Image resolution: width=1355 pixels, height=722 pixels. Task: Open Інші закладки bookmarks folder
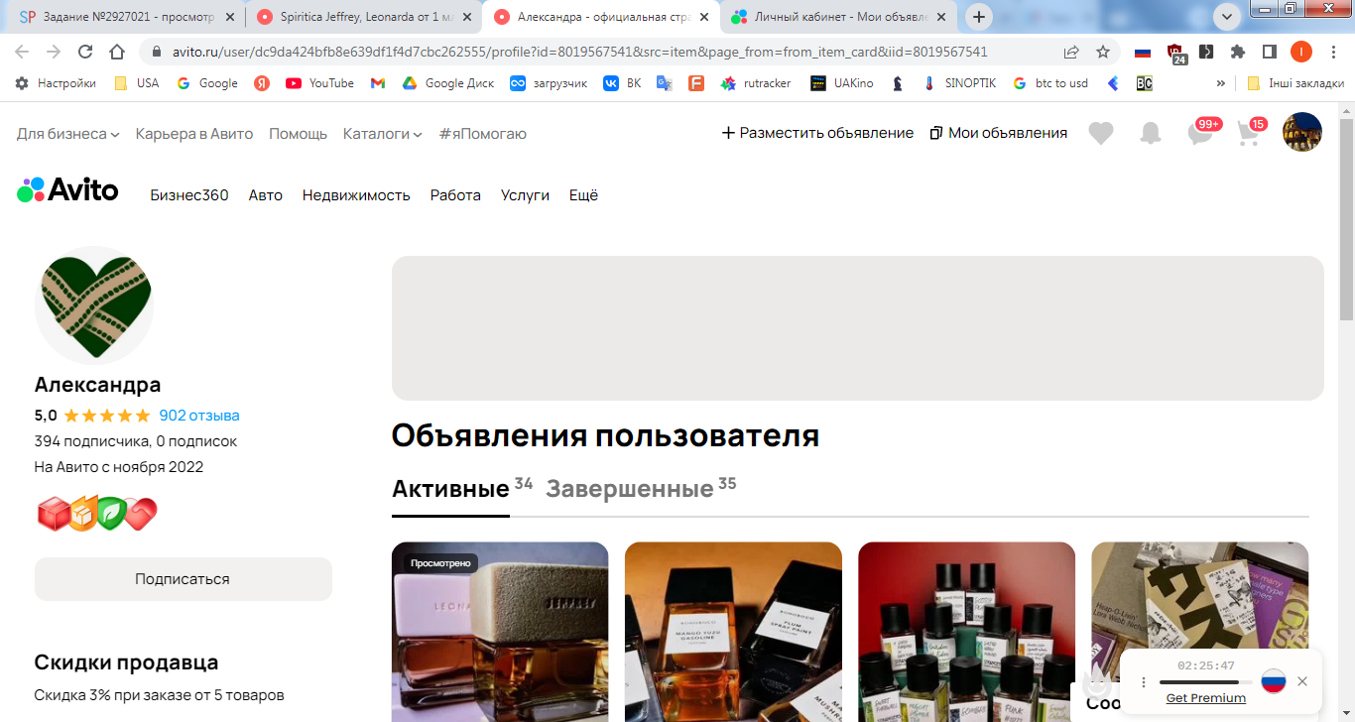click(x=1295, y=83)
